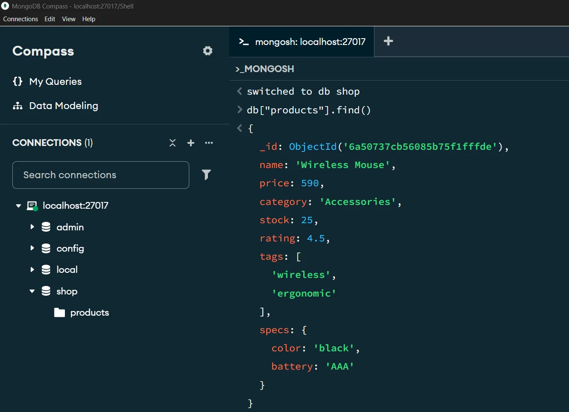Open Compass settings gear icon
Screen dimensions: 569x412
point(207,51)
